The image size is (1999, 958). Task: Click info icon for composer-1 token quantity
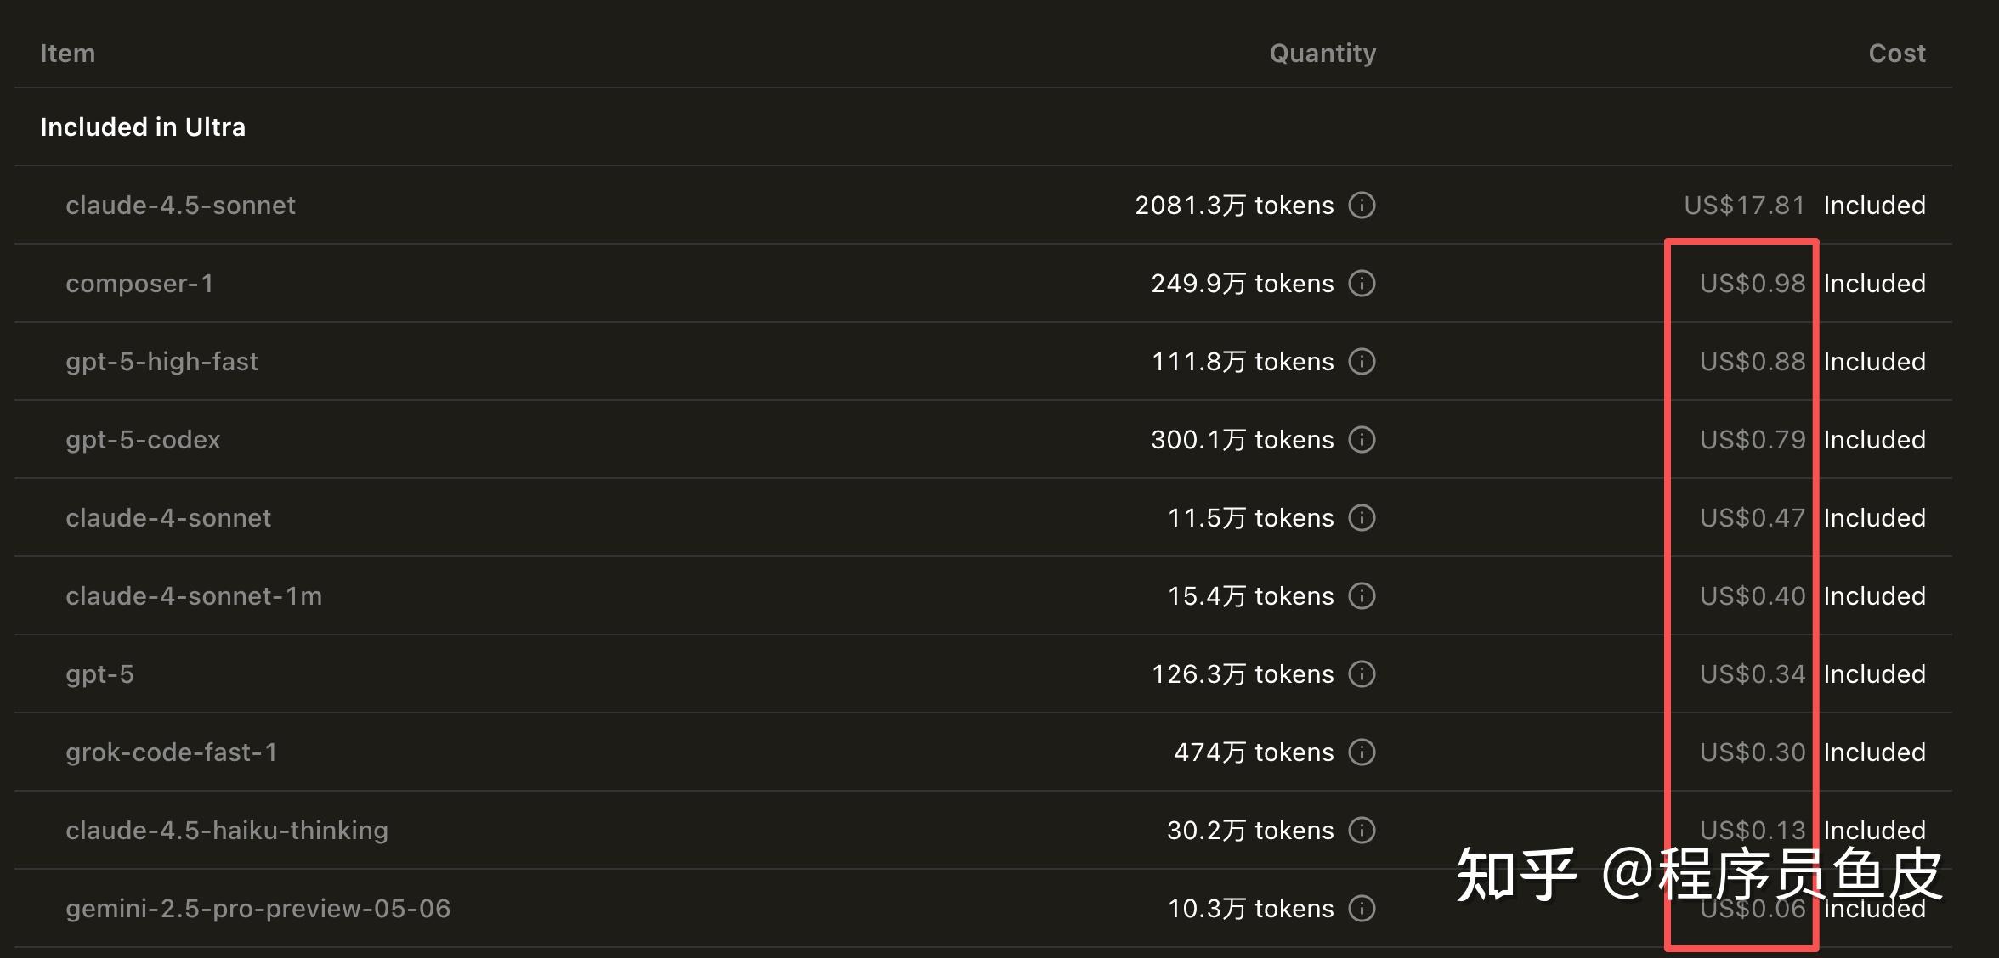coord(1362,284)
